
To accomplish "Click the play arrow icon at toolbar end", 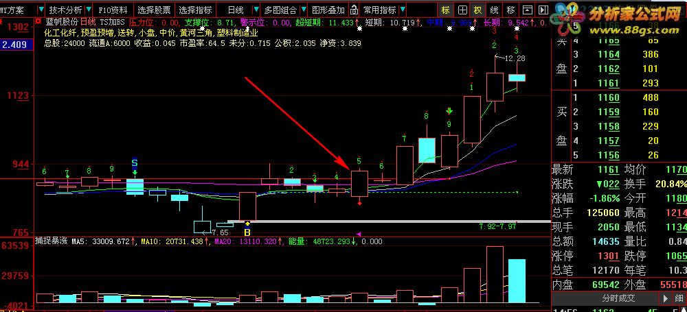I will [x=543, y=10].
